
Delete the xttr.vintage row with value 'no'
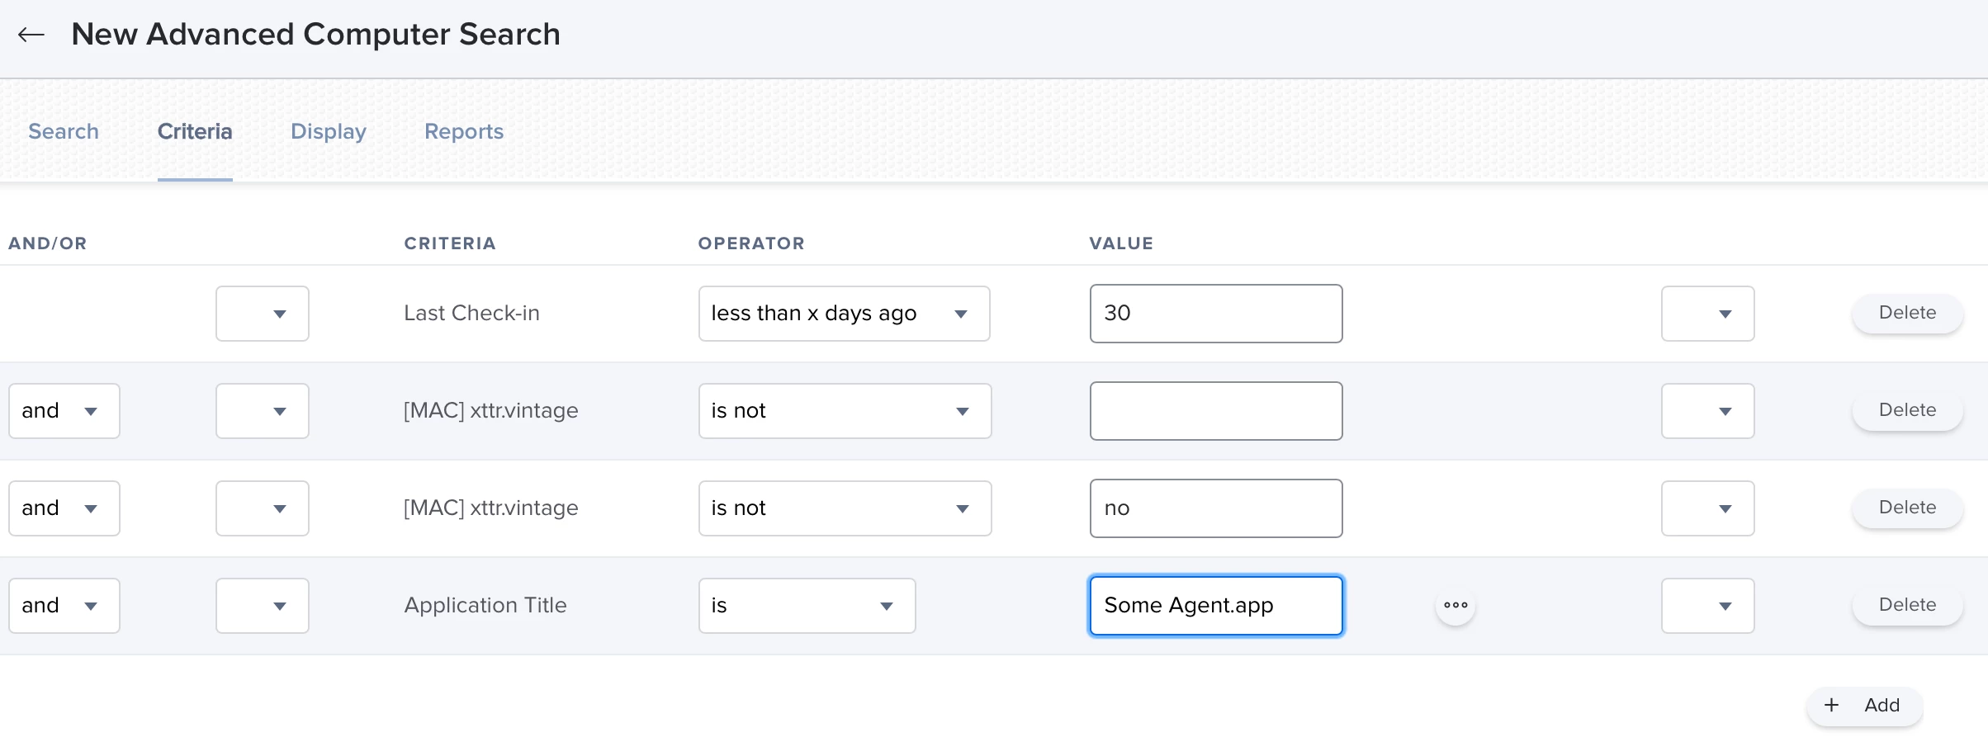pos(1907,508)
